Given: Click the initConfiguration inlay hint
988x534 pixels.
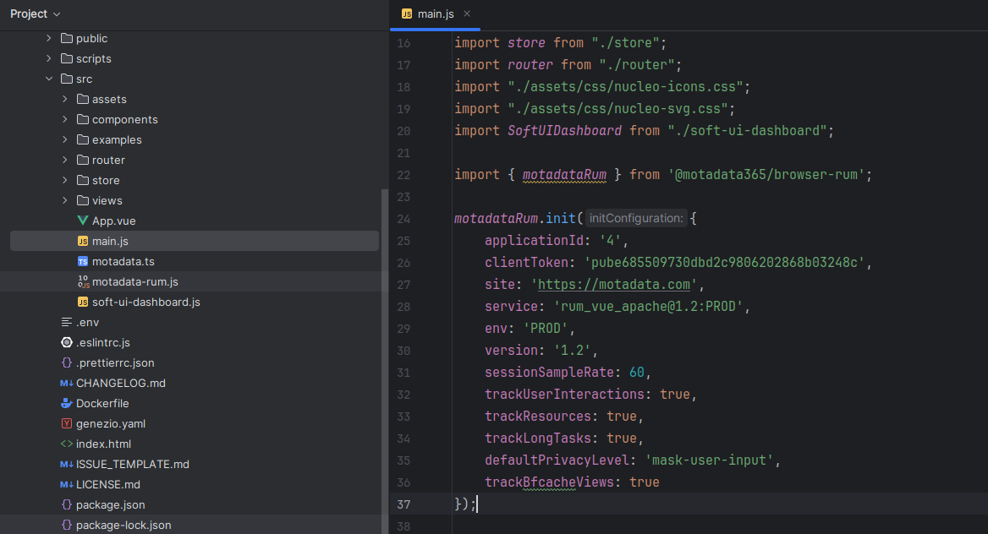Looking at the screenshot, I should tap(635, 219).
